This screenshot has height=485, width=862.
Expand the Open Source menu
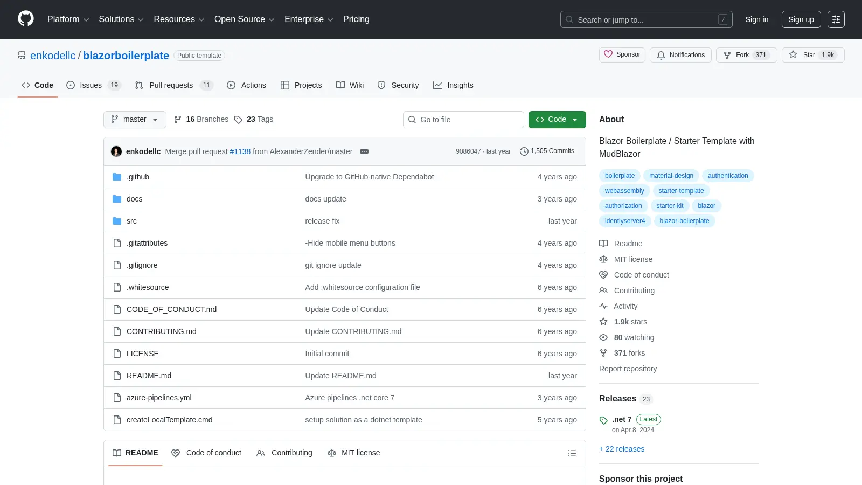coord(245,19)
